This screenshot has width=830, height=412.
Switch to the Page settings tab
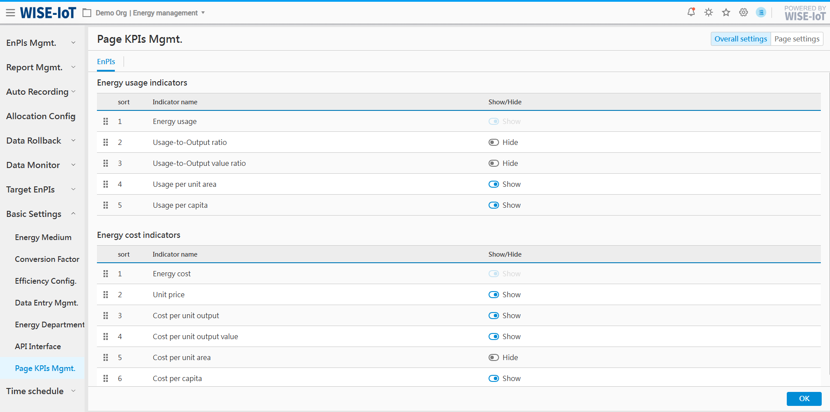[796, 39]
